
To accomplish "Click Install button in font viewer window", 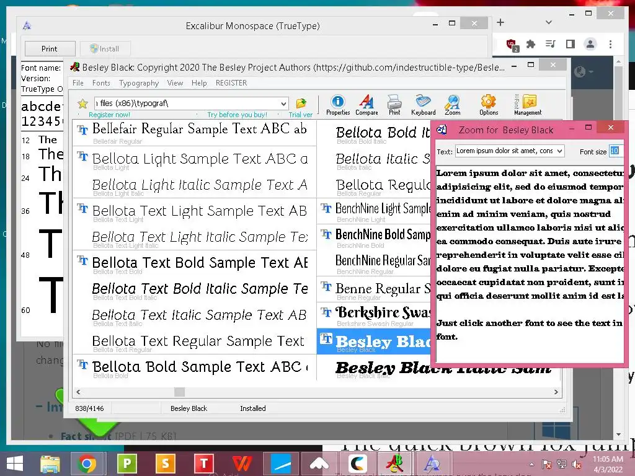I will (104, 48).
